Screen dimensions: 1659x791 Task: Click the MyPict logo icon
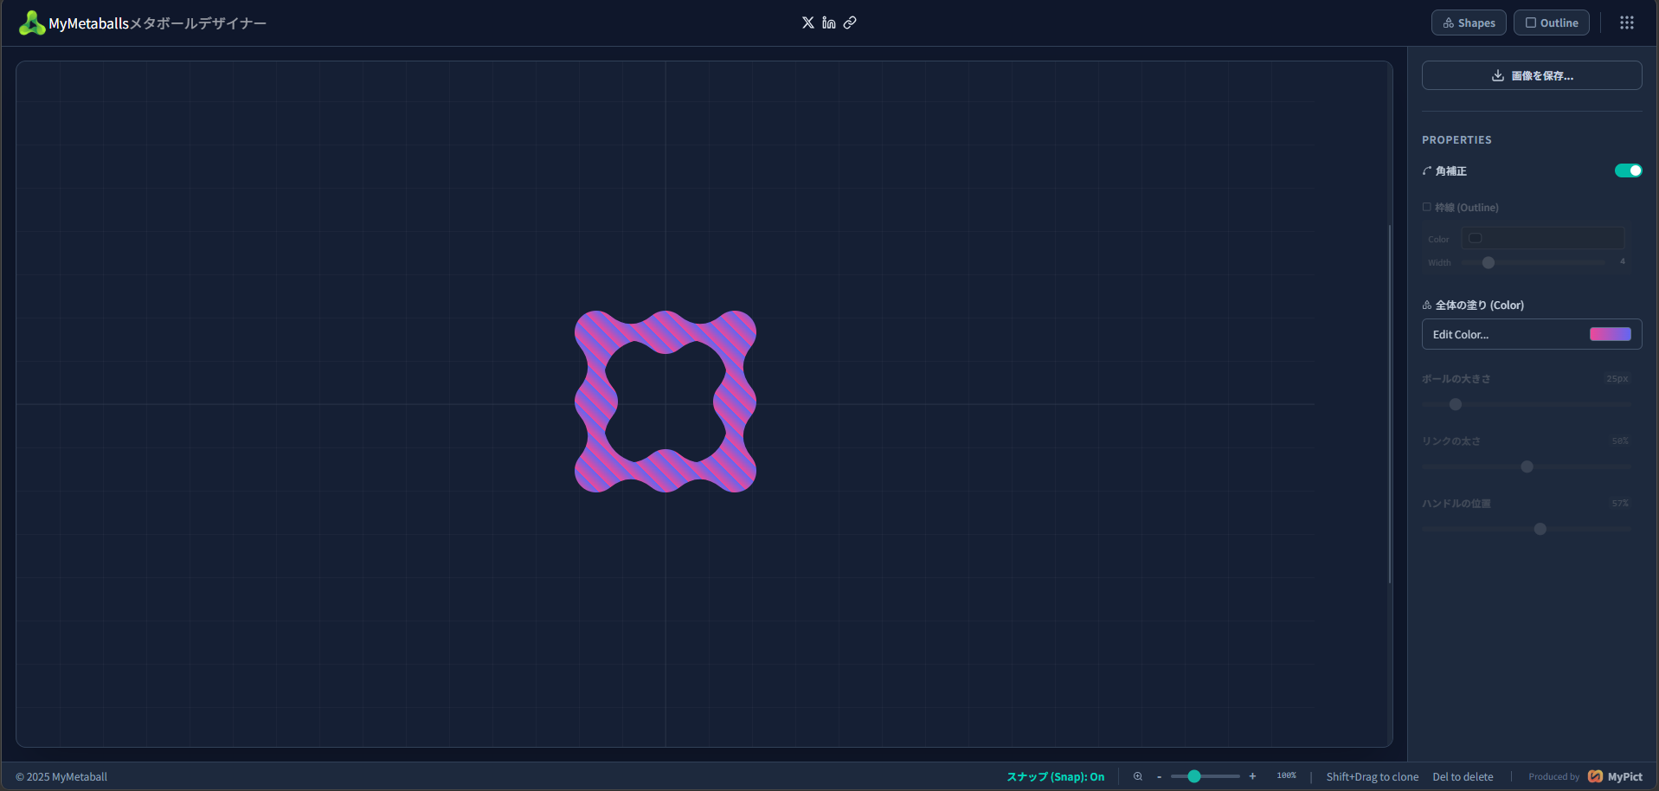(x=1596, y=776)
